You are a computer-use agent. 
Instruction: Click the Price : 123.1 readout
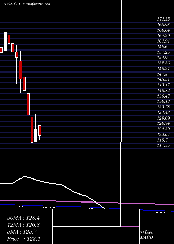pos(24,239)
